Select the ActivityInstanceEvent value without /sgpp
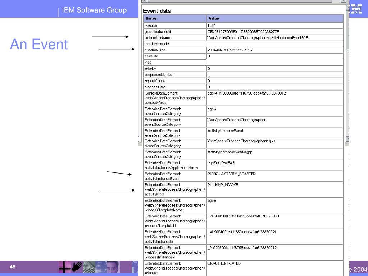 click(225, 131)
